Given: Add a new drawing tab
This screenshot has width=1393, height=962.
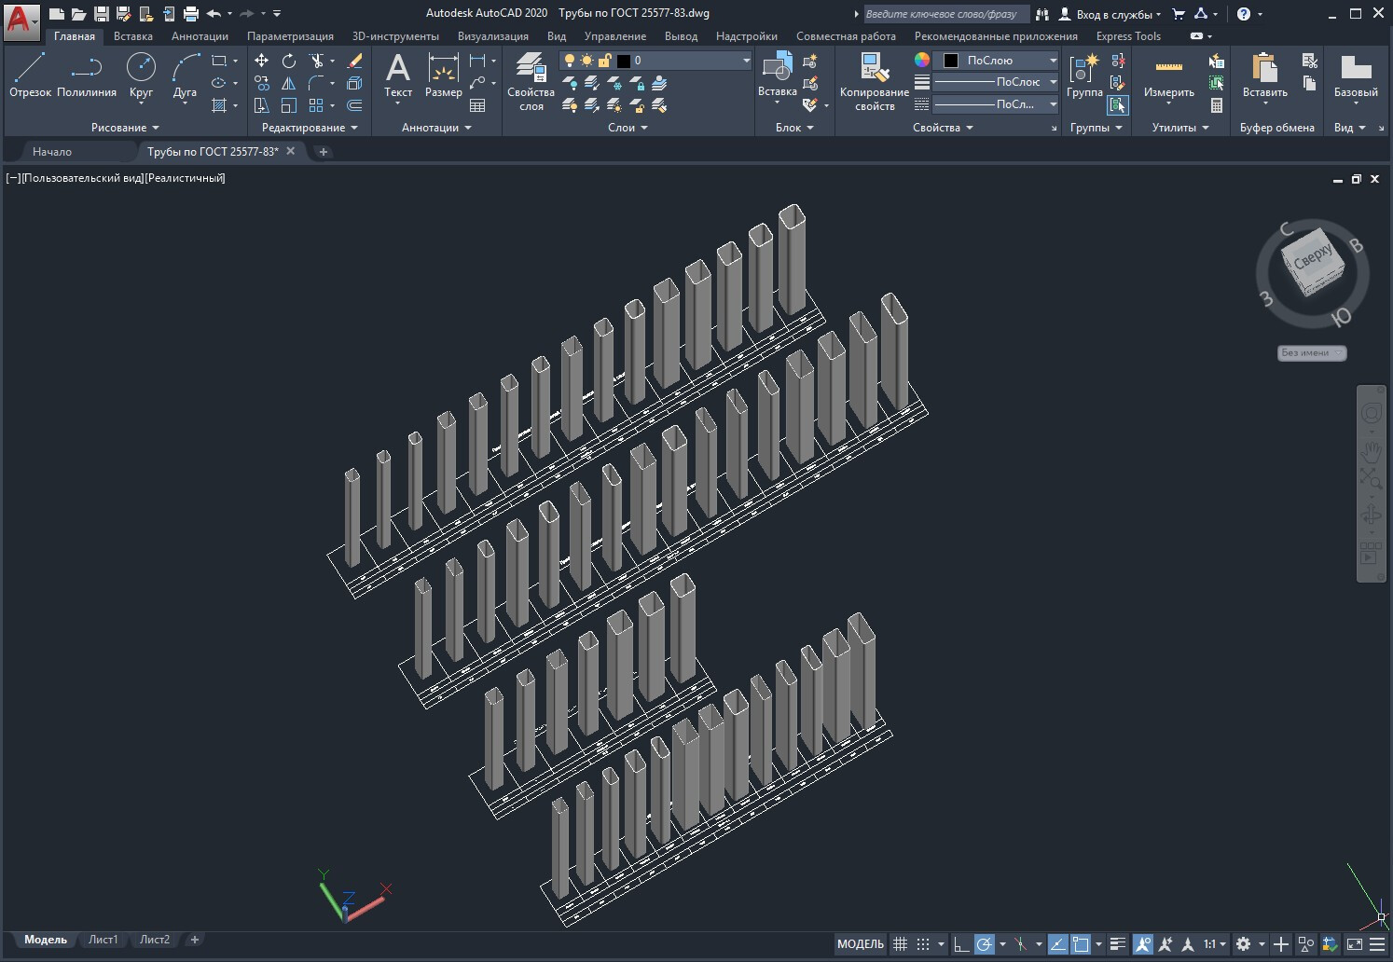Looking at the screenshot, I should 324,152.
